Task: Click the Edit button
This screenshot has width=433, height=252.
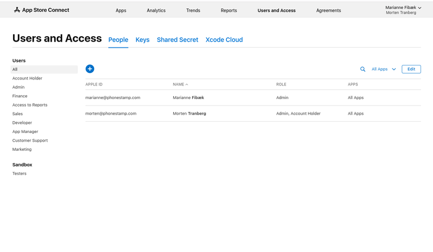Action: pyautogui.click(x=411, y=69)
